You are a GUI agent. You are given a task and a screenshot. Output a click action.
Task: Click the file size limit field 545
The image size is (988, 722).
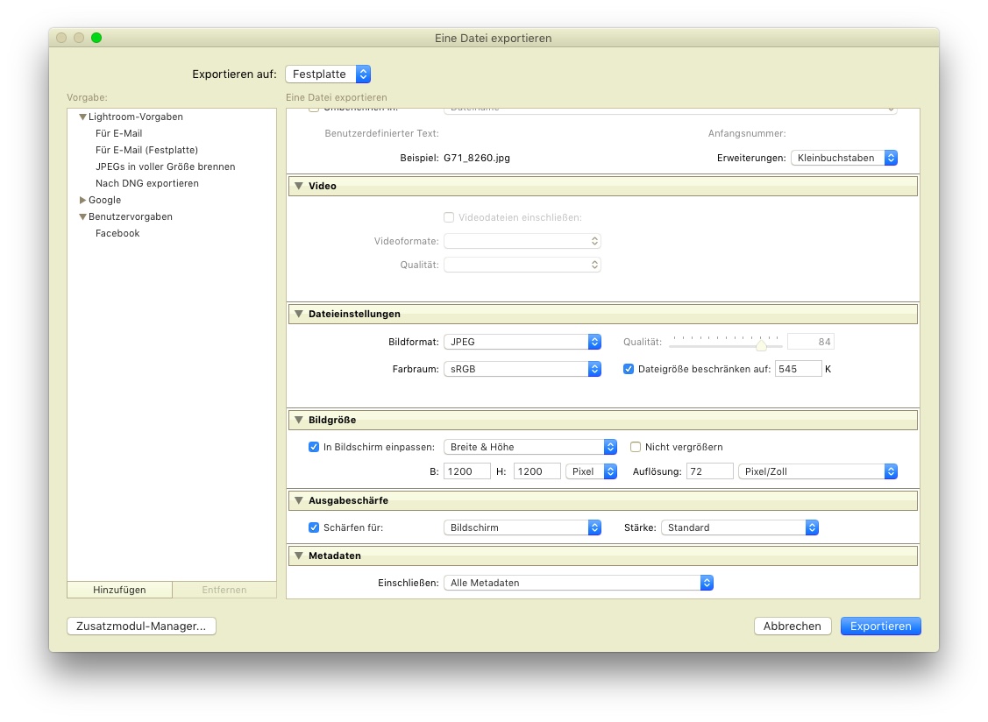pyautogui.click(x=799, y=369)
